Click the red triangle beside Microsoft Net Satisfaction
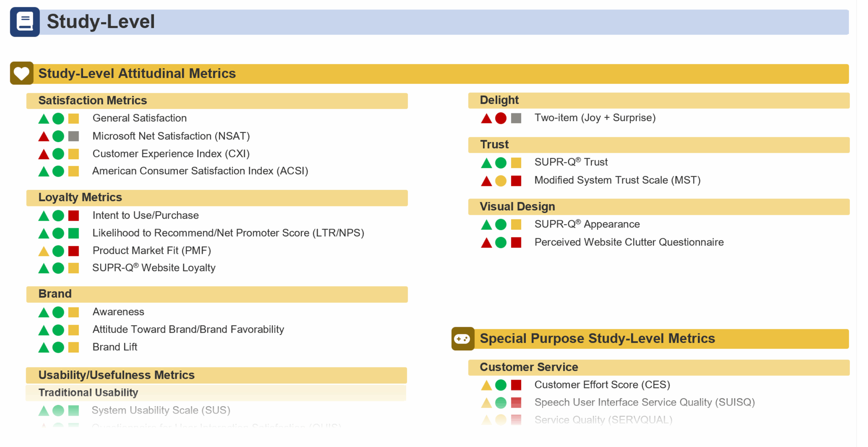The width and height of the screenshot is (868, 447). click(x=44, y=137)
